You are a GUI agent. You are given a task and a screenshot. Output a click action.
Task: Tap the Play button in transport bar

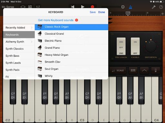pyautogui.click(x=82, y=7)
